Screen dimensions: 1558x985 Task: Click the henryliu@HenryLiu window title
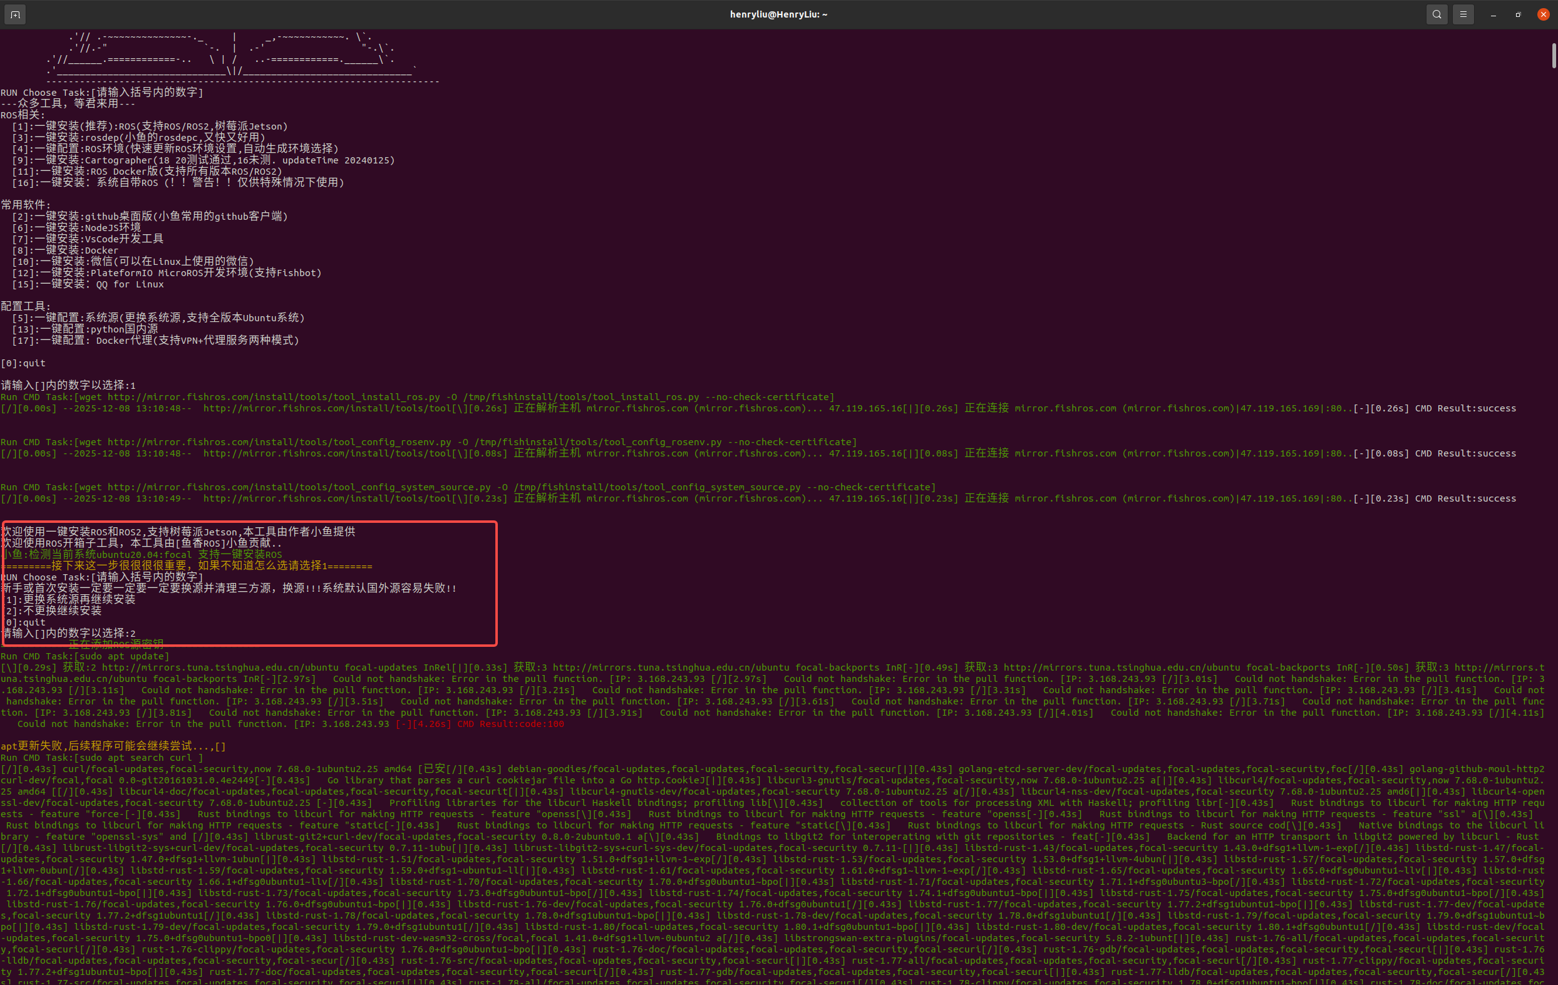[x=778, y=14]
